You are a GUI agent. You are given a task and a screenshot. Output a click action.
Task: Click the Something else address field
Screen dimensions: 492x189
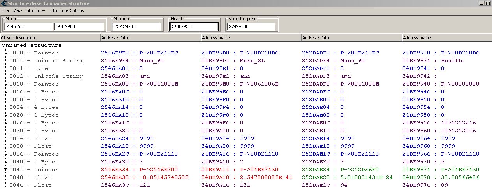(x=251, y=26)
